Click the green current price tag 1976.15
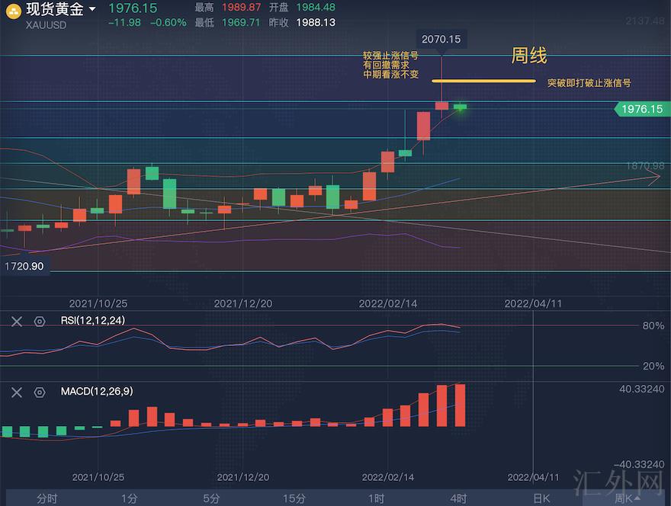 (x=640, y=109)
